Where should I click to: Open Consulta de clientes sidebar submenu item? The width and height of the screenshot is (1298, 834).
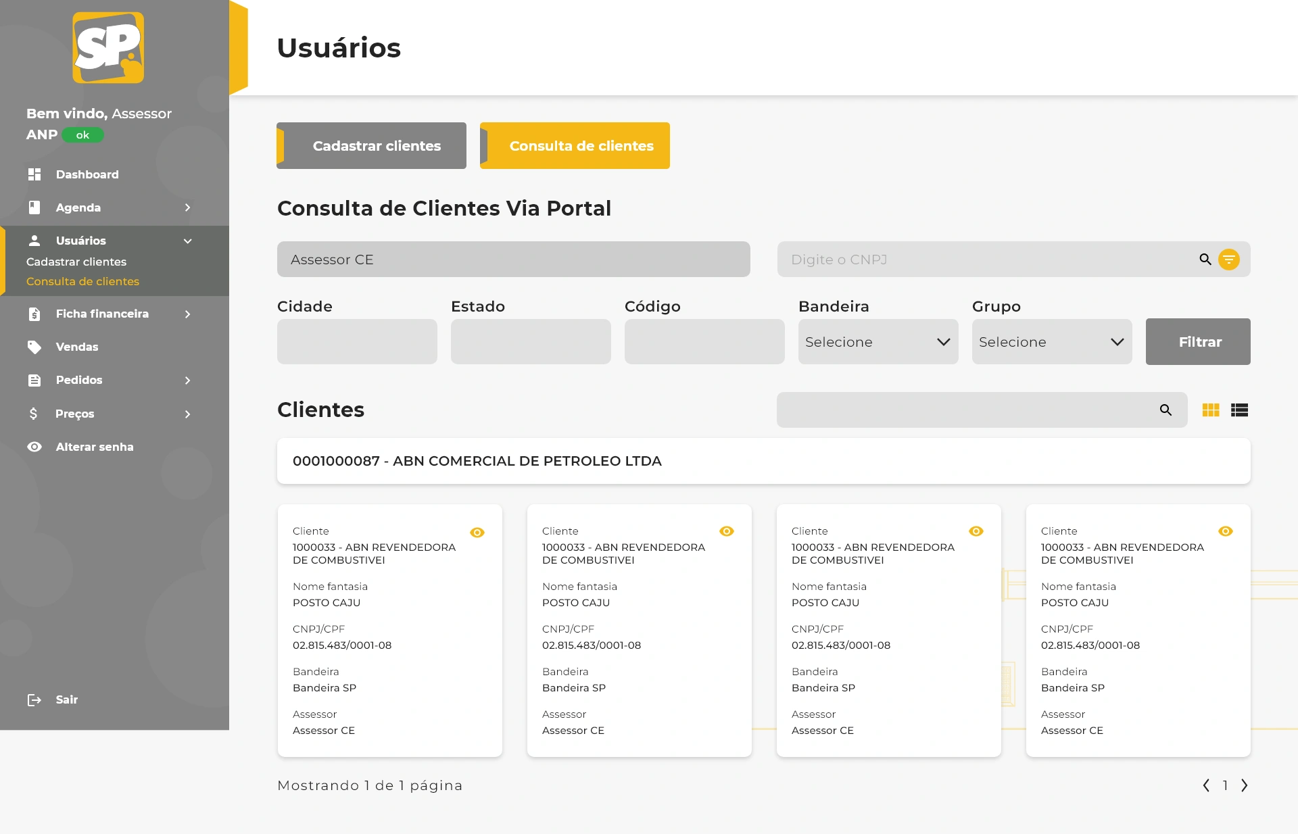[82, 282]
